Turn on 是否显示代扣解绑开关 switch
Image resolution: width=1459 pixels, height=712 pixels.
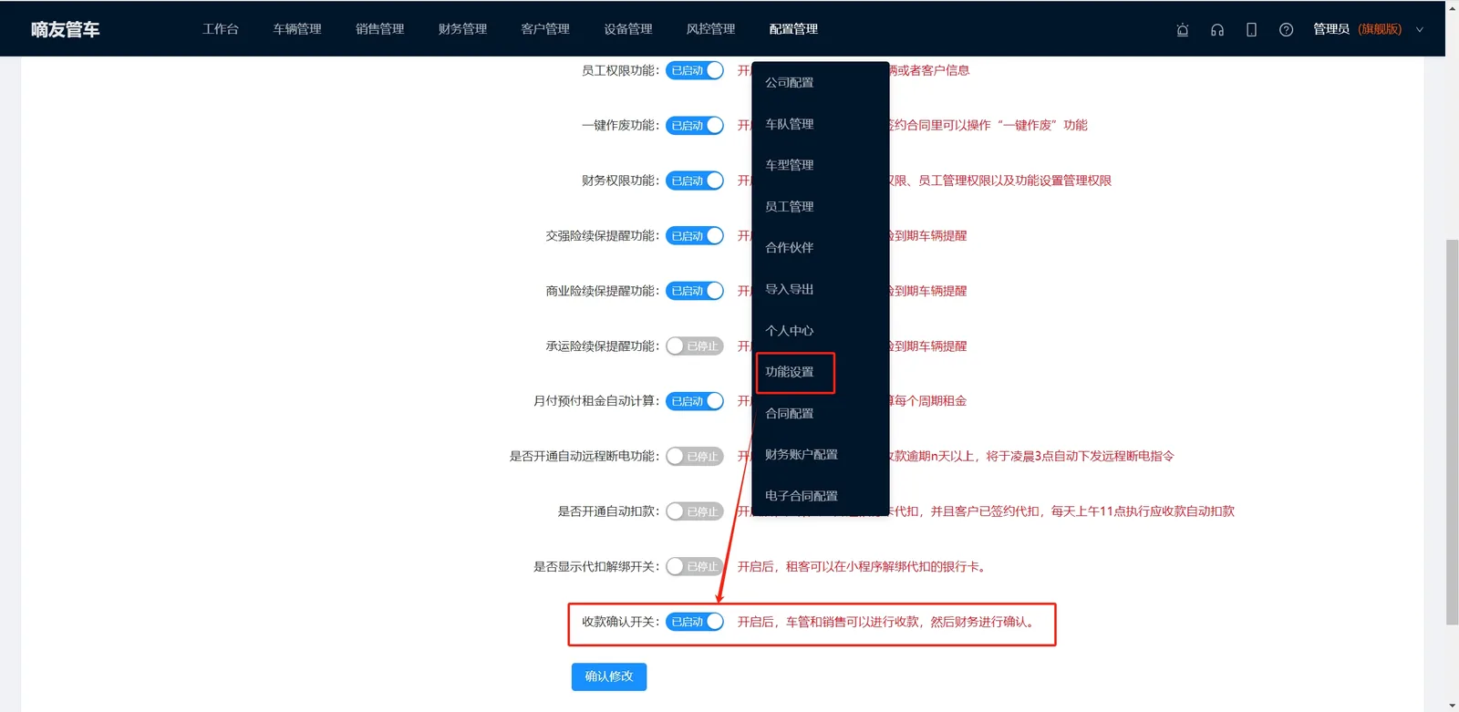[x=695, y=567]
